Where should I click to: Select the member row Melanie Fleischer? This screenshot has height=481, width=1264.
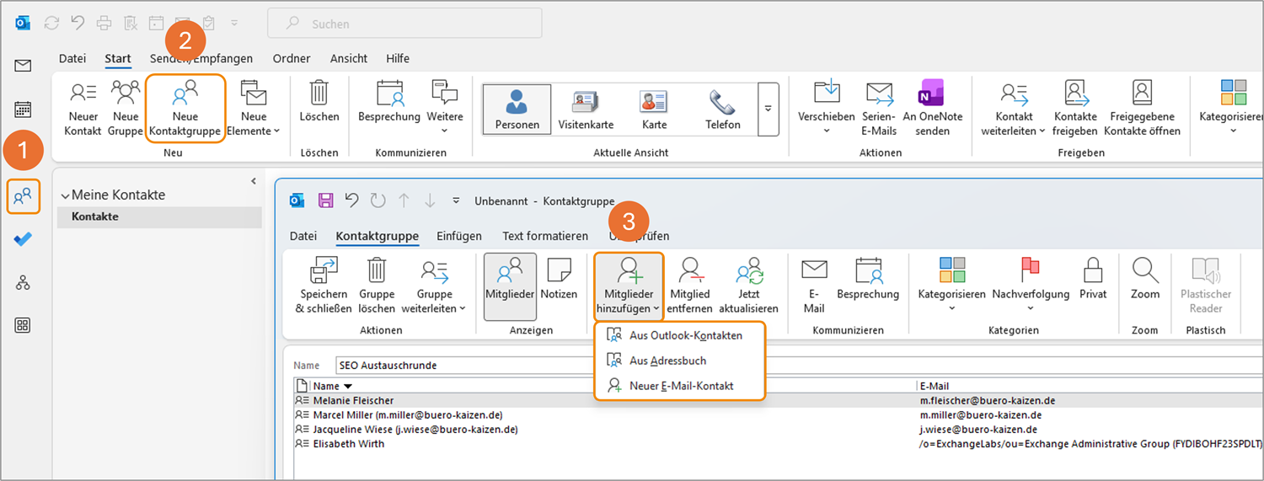pyautogui.click(x=779, y=401)
